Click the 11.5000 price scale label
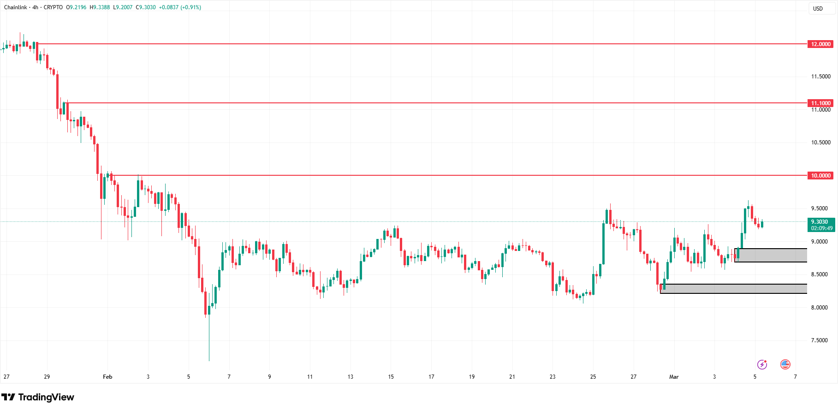This screenshot has height=411, width=838. (820, 77)
